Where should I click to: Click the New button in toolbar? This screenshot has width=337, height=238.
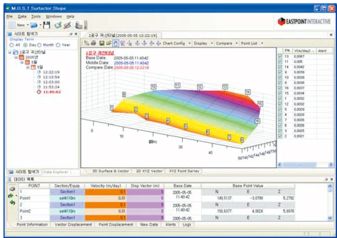tap(20, 25)
